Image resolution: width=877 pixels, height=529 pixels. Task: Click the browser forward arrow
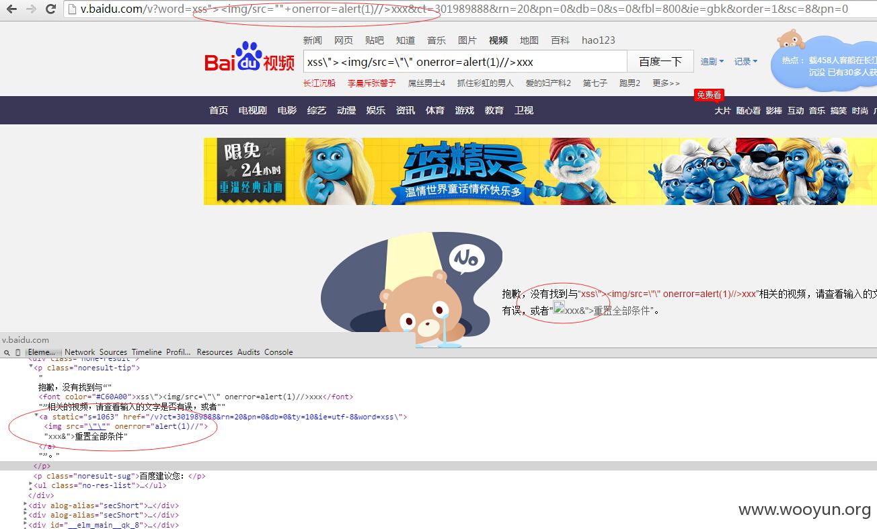click(31, 9)
